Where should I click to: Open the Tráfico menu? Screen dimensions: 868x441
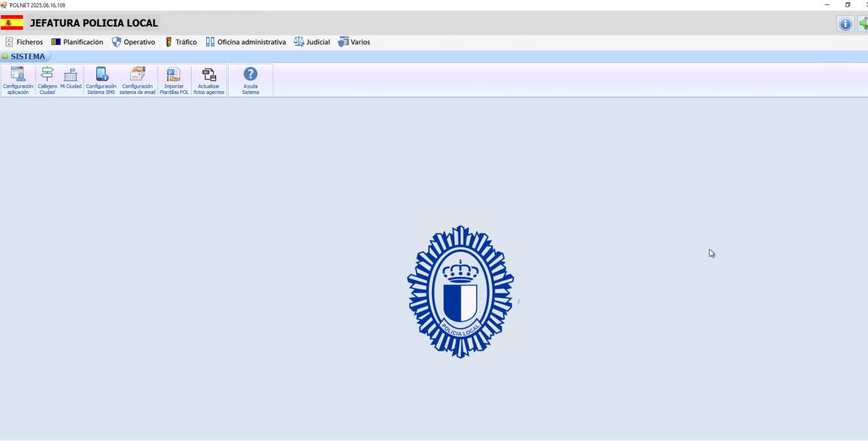(181, 42)
